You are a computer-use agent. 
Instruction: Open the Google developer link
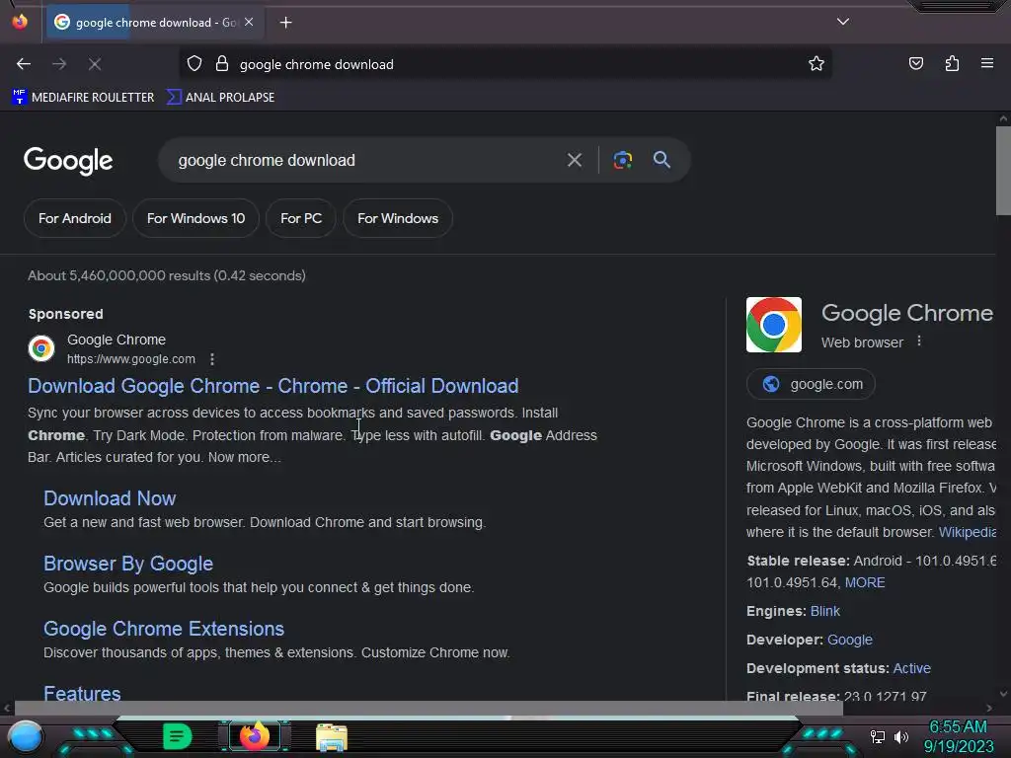pyautogui.click(x=850, y=640)
